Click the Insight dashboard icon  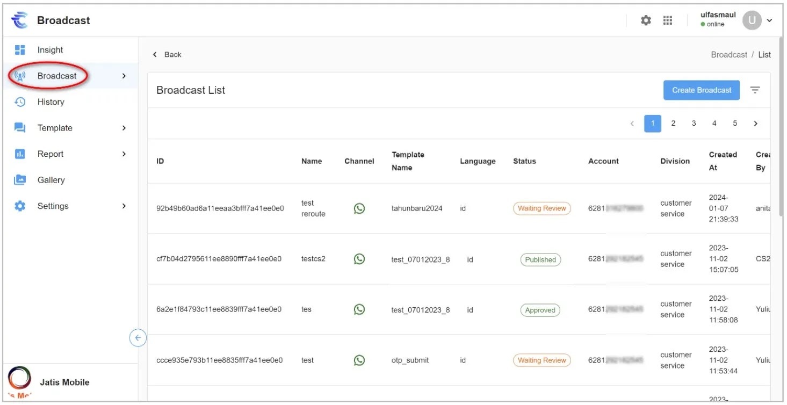tap(20, 50)
